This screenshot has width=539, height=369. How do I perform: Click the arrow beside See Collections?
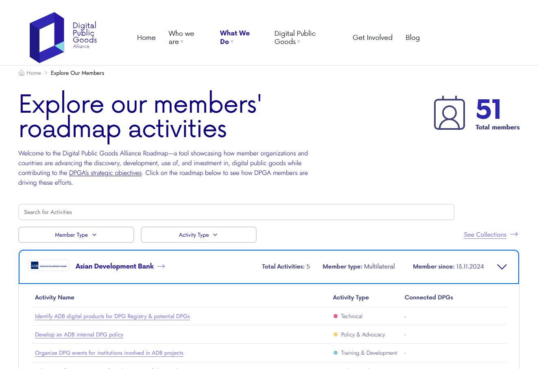click(x=514, y=234)
